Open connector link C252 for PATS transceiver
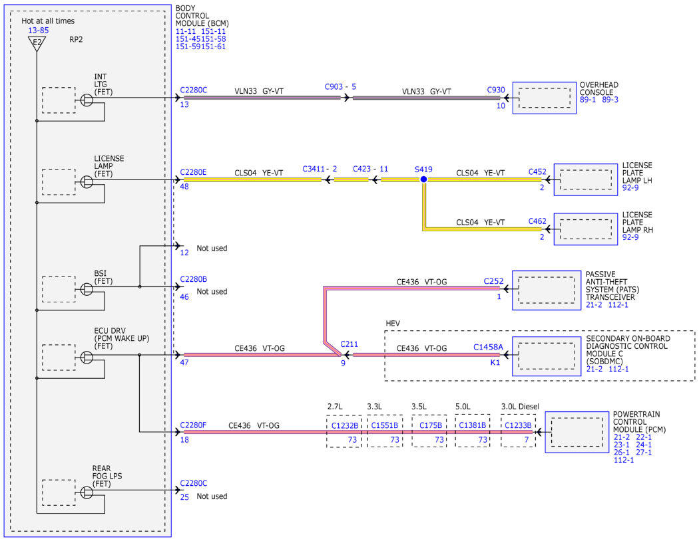Screen dimensions: 699x539 tap(493, 281)
